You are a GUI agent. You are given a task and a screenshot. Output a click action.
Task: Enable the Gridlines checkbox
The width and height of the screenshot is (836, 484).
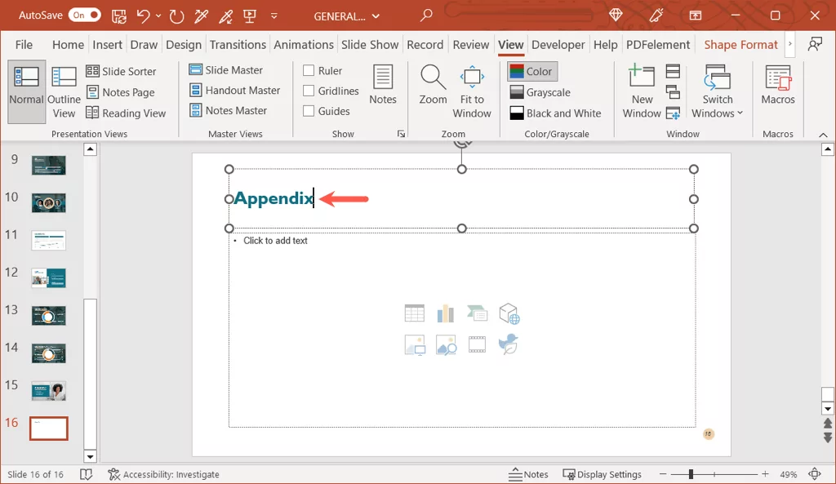[308, 91]
